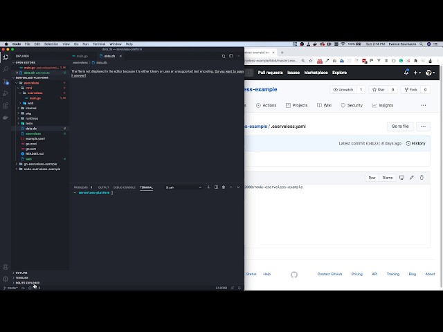Click the browser address bar
The height and width of the screenshot is (332, 443).
pos(271,61)
